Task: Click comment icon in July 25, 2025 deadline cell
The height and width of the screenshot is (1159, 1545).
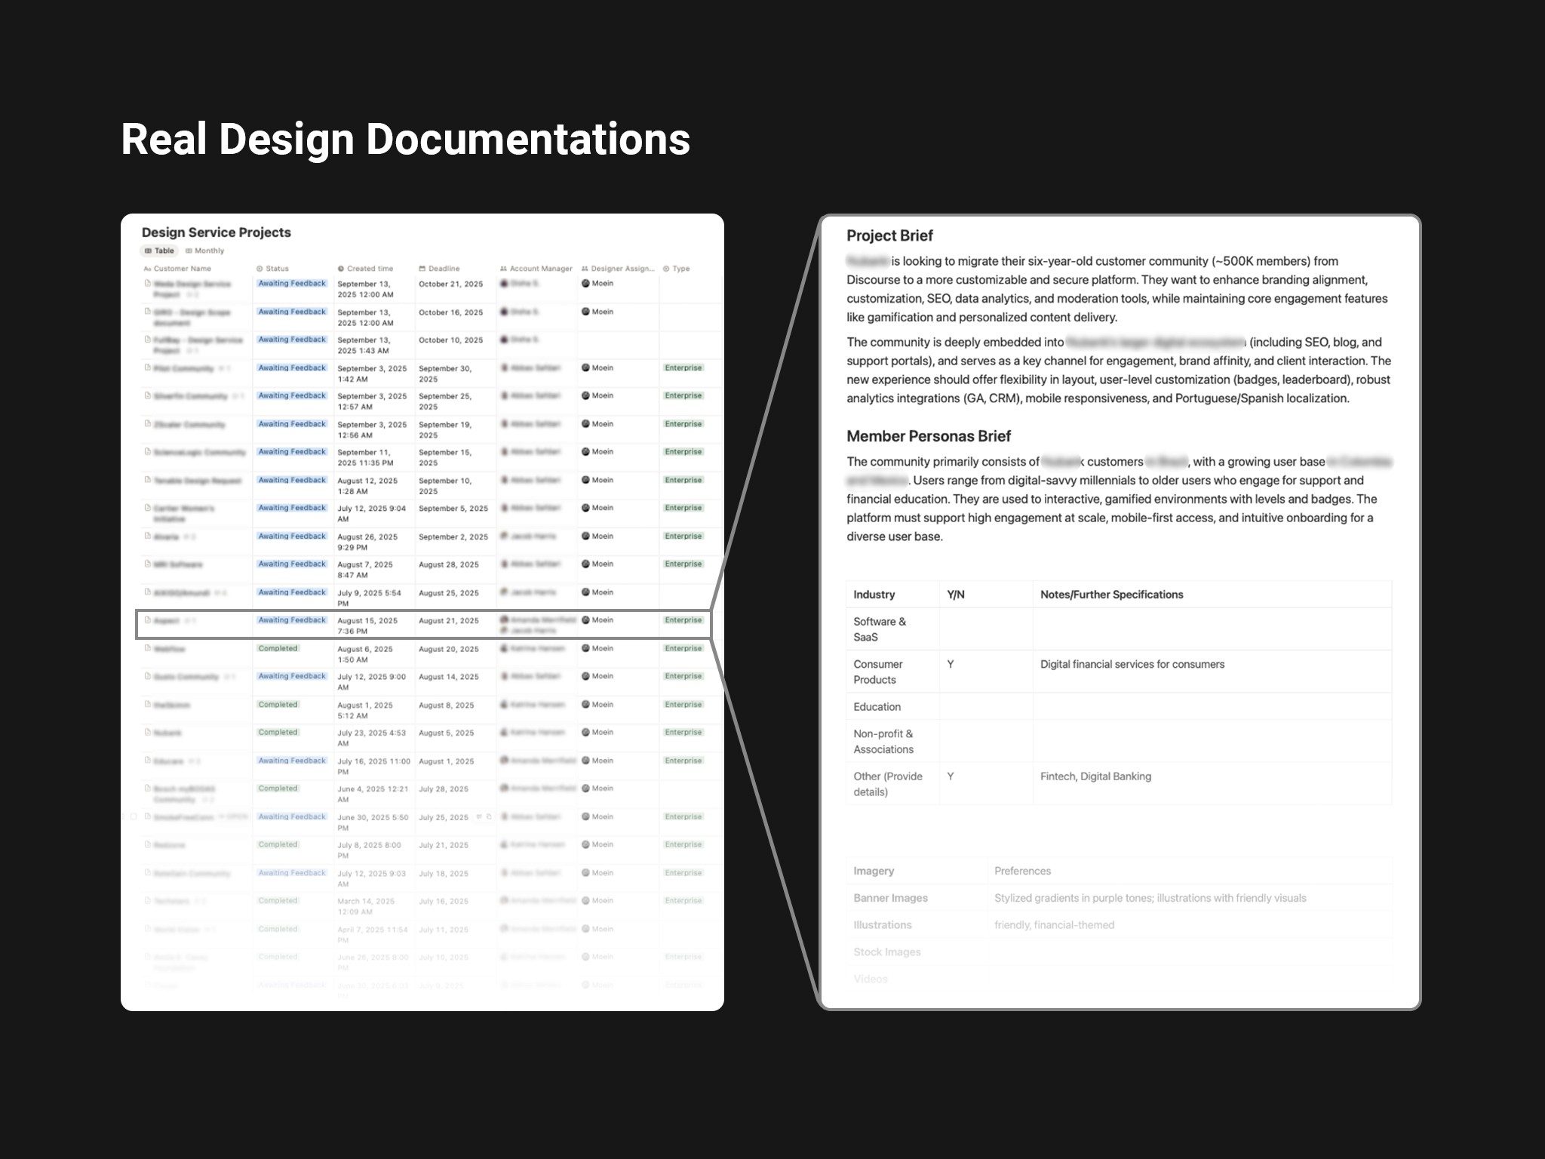Action: 480,816
